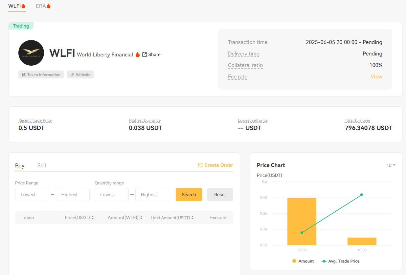Click the Collateral ratio label
Screen dimensions: 406x275
pos(245,65)
